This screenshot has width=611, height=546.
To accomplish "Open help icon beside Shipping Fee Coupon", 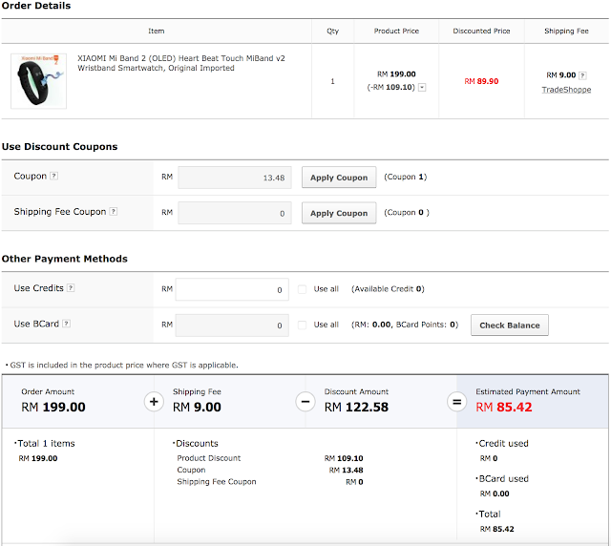I will point(114,212).
